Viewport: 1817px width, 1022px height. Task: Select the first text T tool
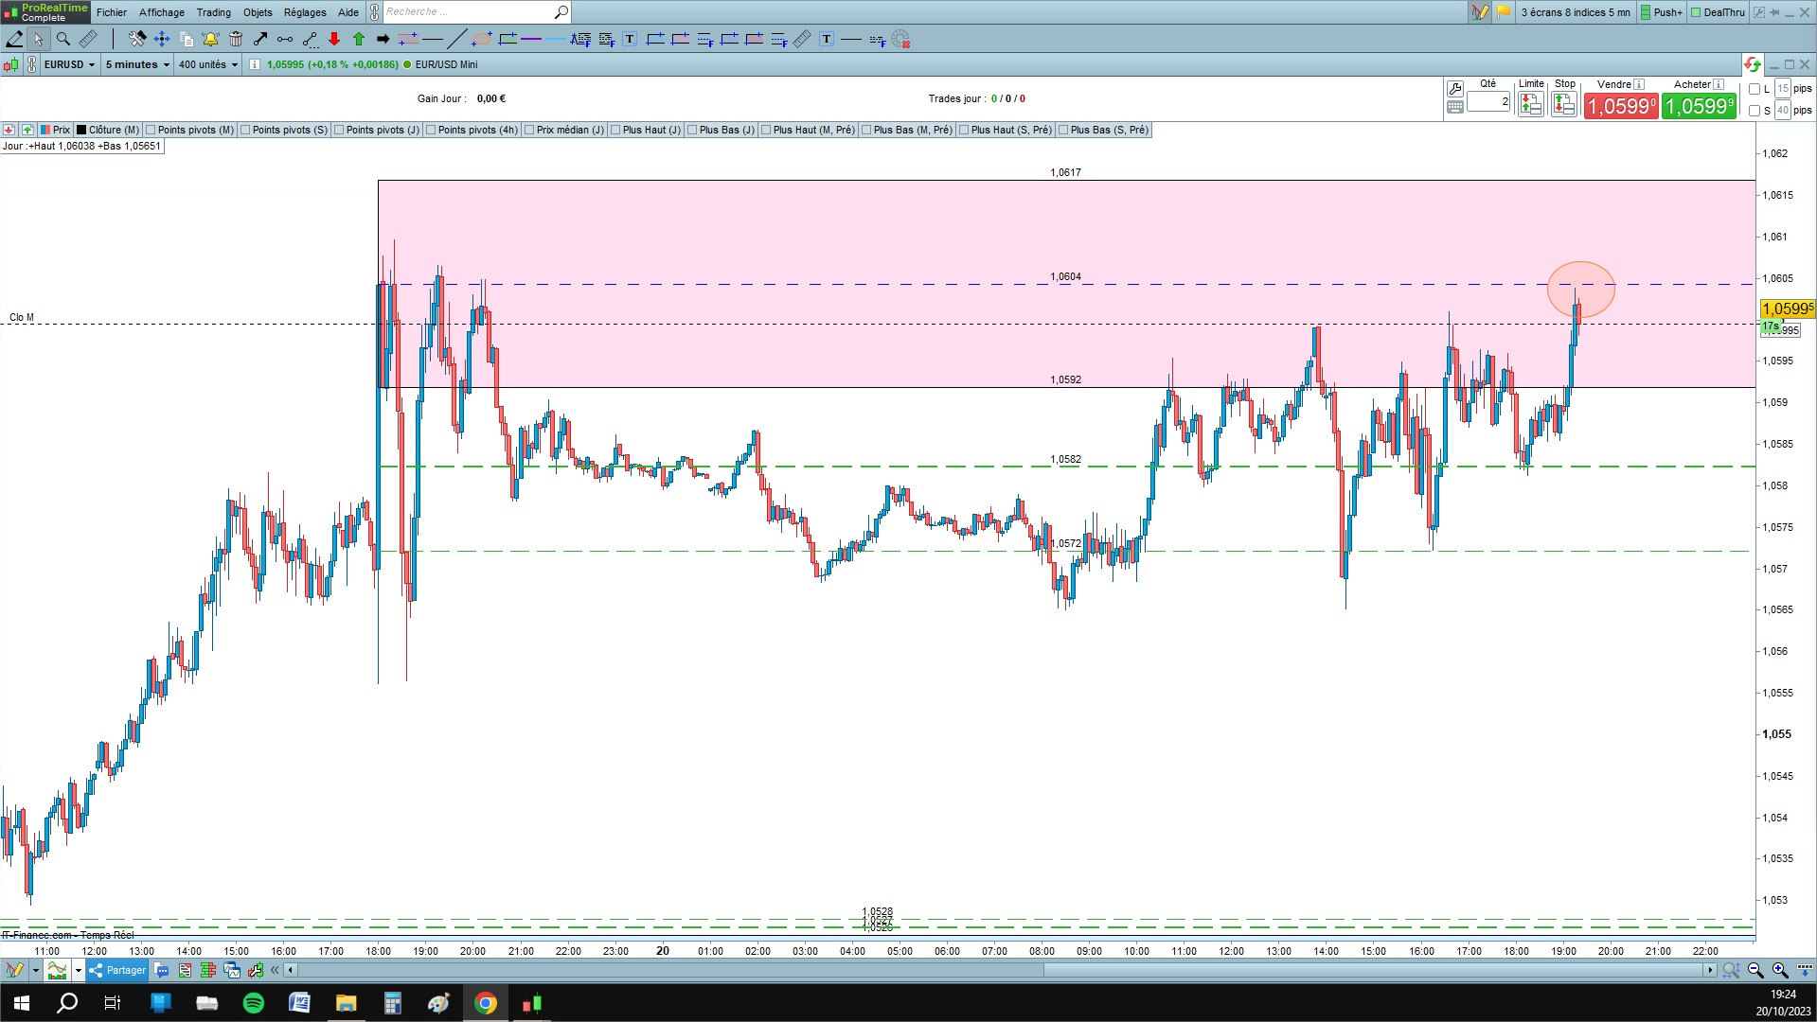point(630,39)
